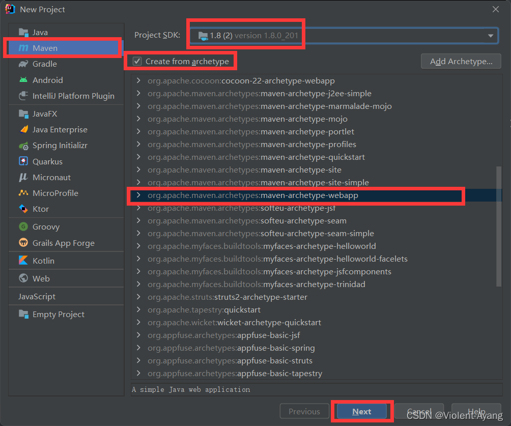
Task: Select Java Enterprise project type
Action: [x=67, y=129]
